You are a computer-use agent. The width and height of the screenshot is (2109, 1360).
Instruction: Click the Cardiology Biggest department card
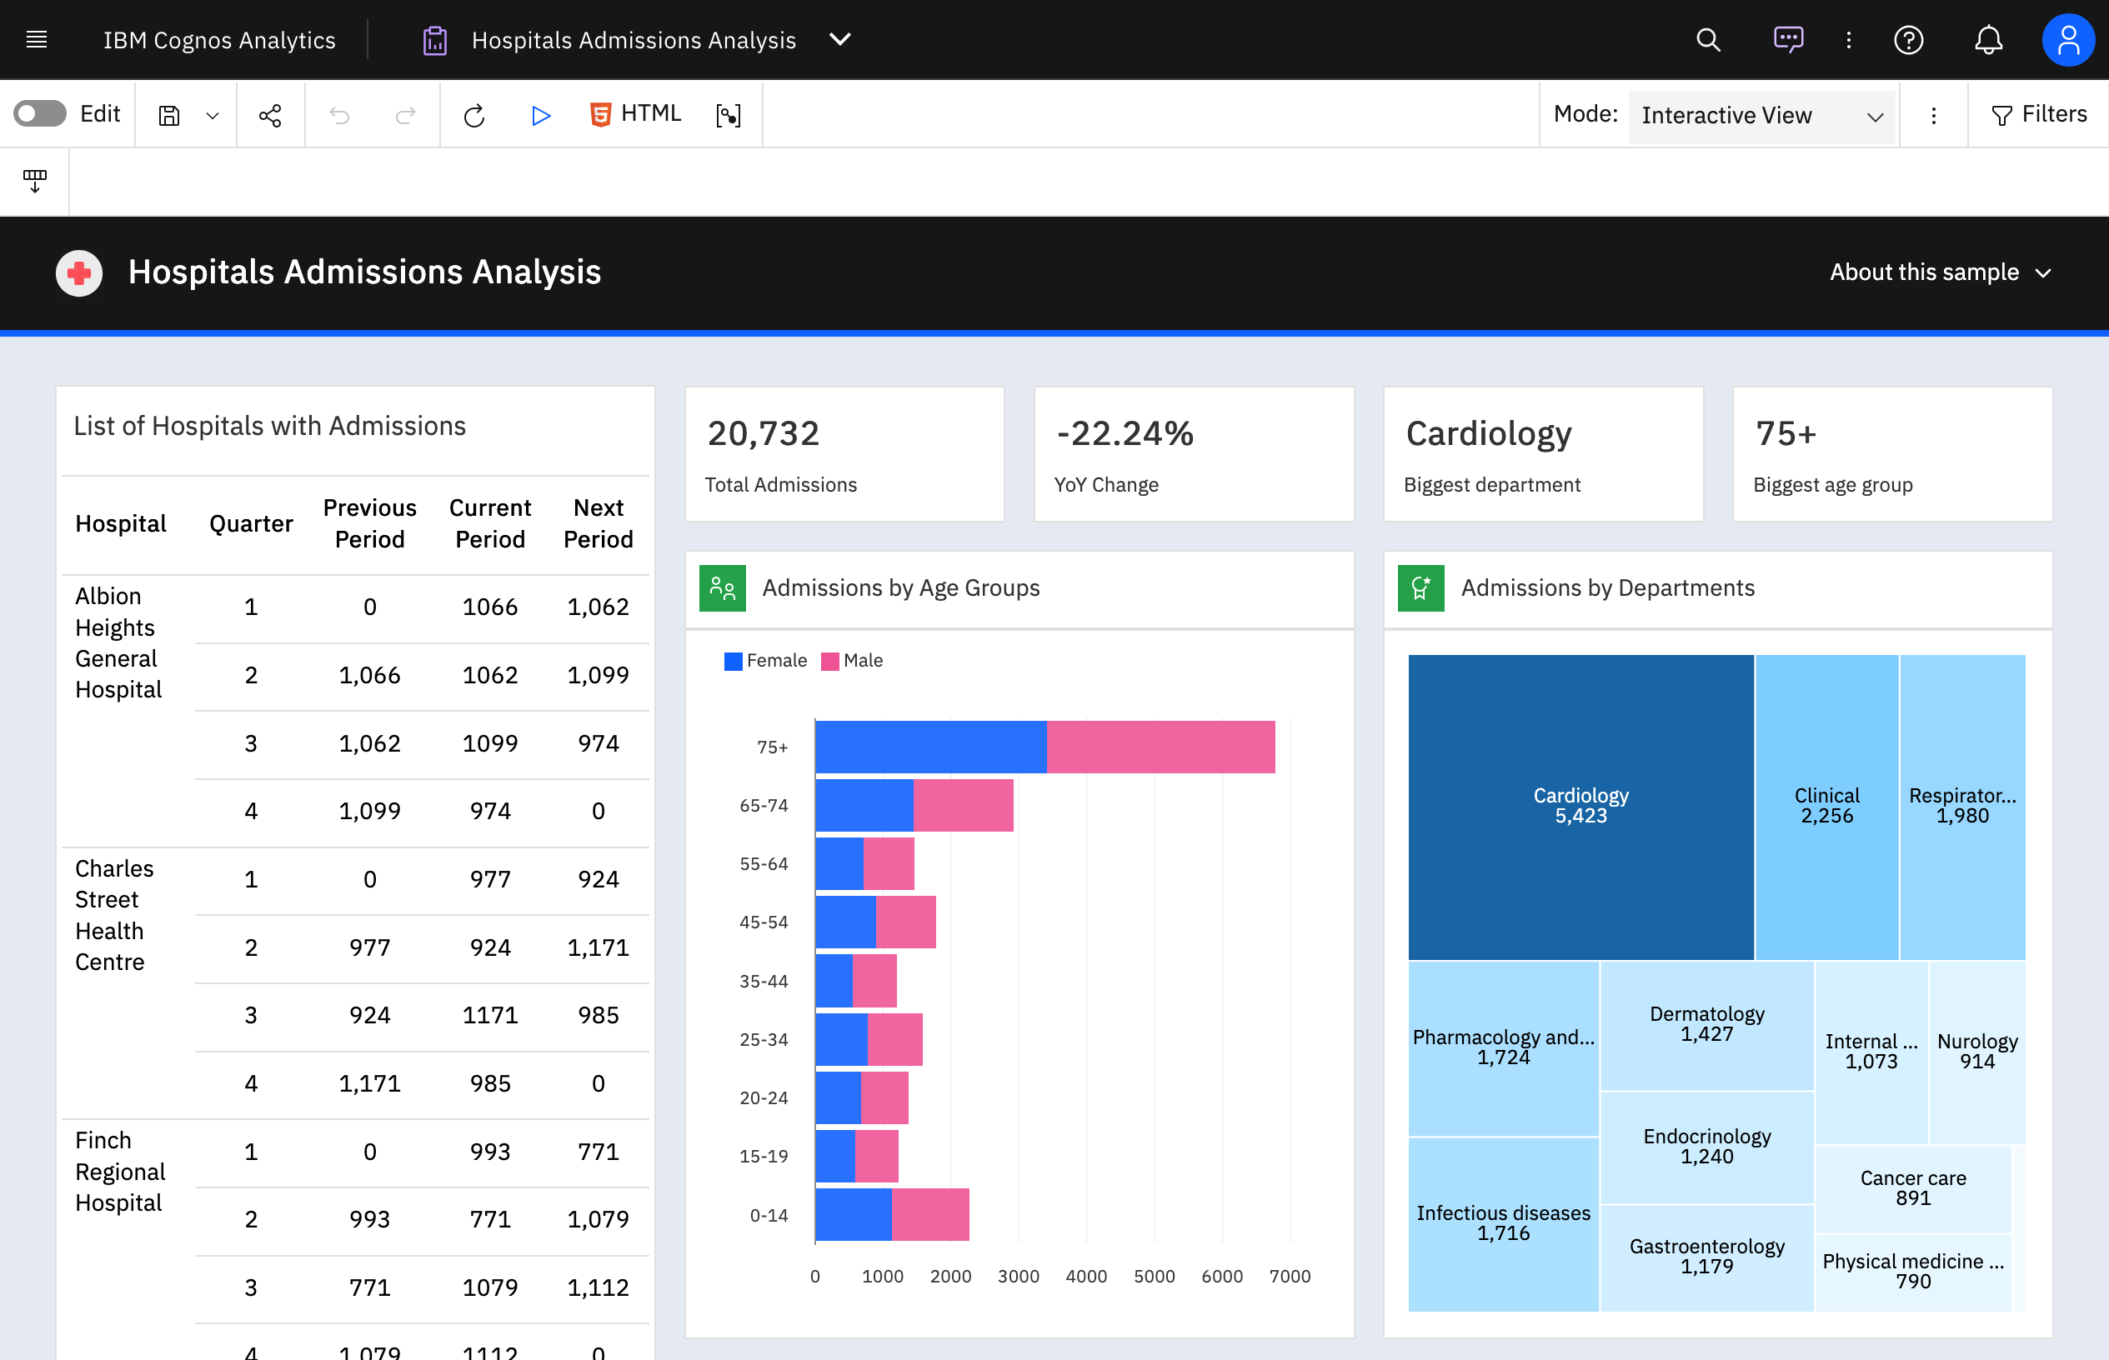point(1543,455)
